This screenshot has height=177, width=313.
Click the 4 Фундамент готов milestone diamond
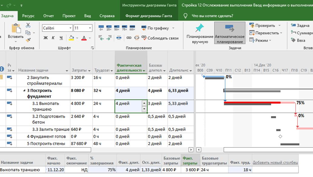(x=280, y=136)
